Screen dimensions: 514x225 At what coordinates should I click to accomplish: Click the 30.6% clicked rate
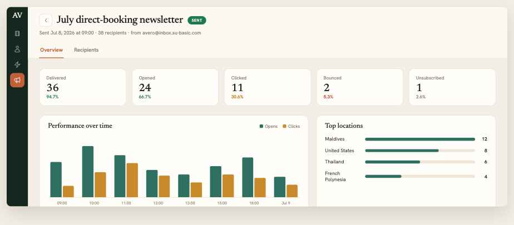pyautogui.click(x=238, y=97)
